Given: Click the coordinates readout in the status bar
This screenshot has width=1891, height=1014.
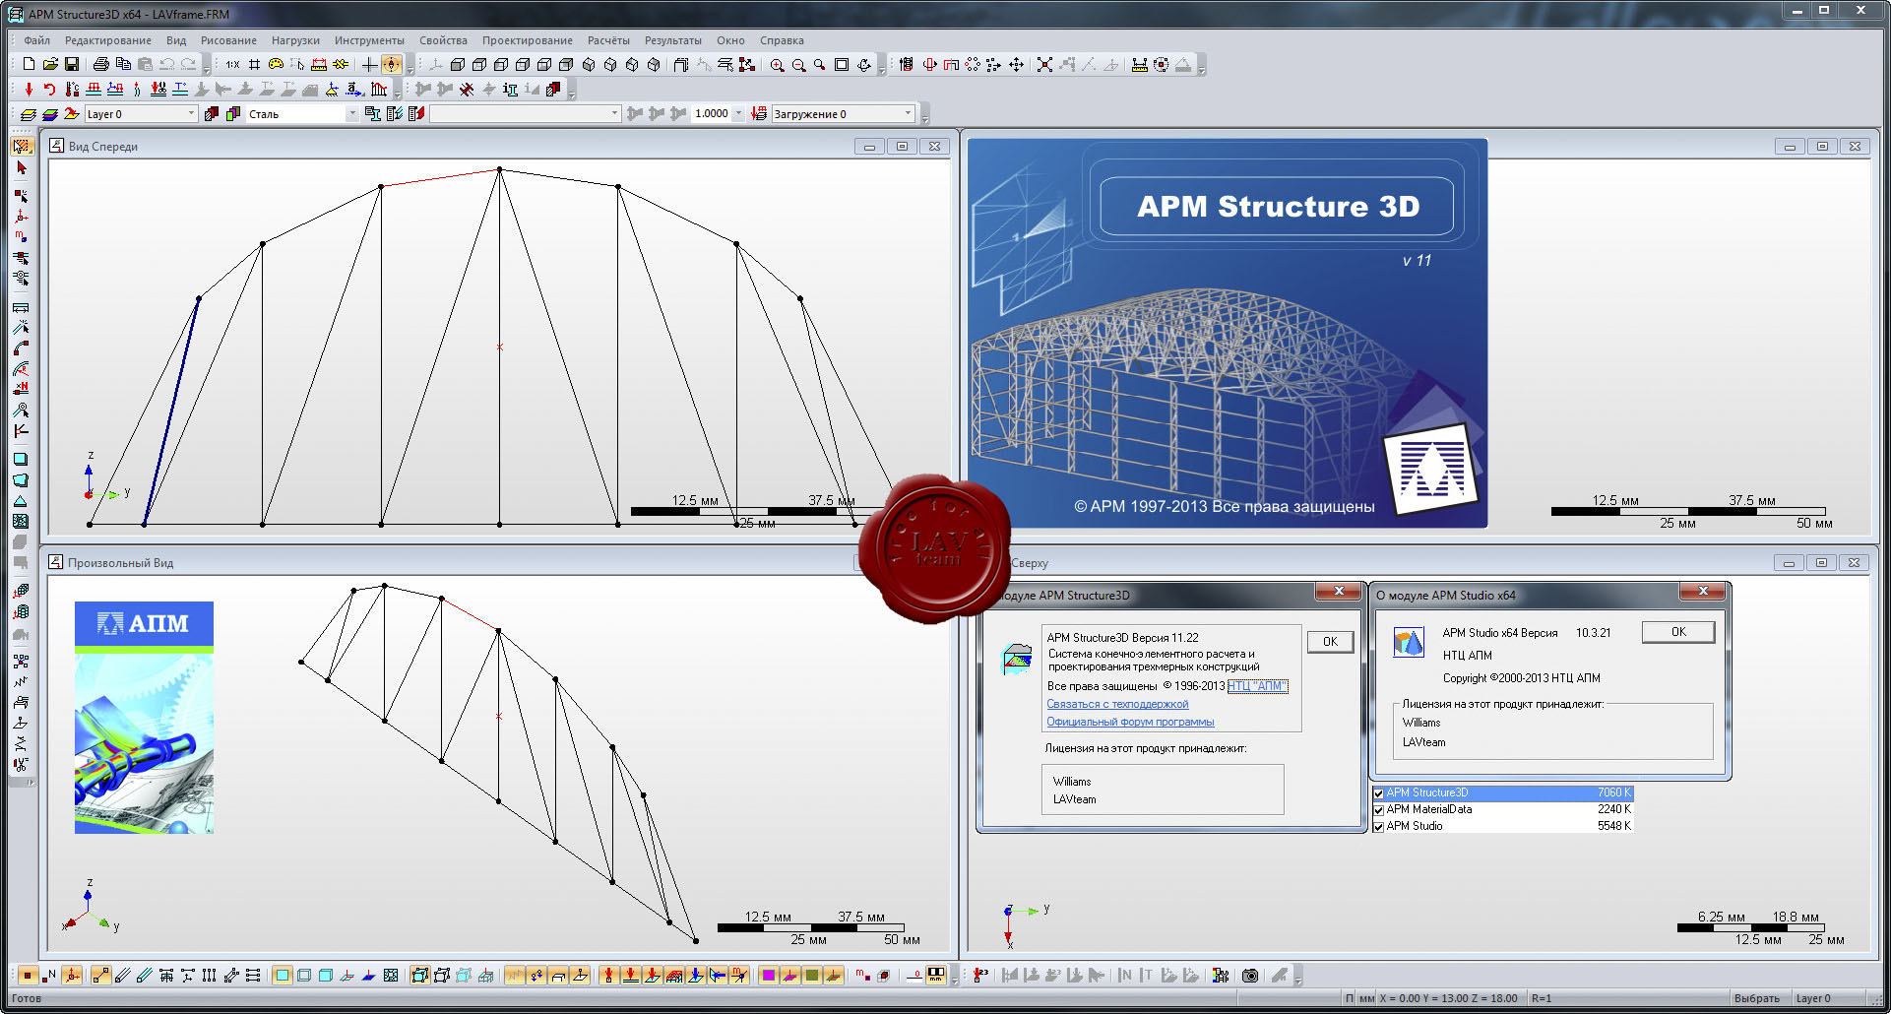Looking at the screenshot, I should pos(1448,998).
